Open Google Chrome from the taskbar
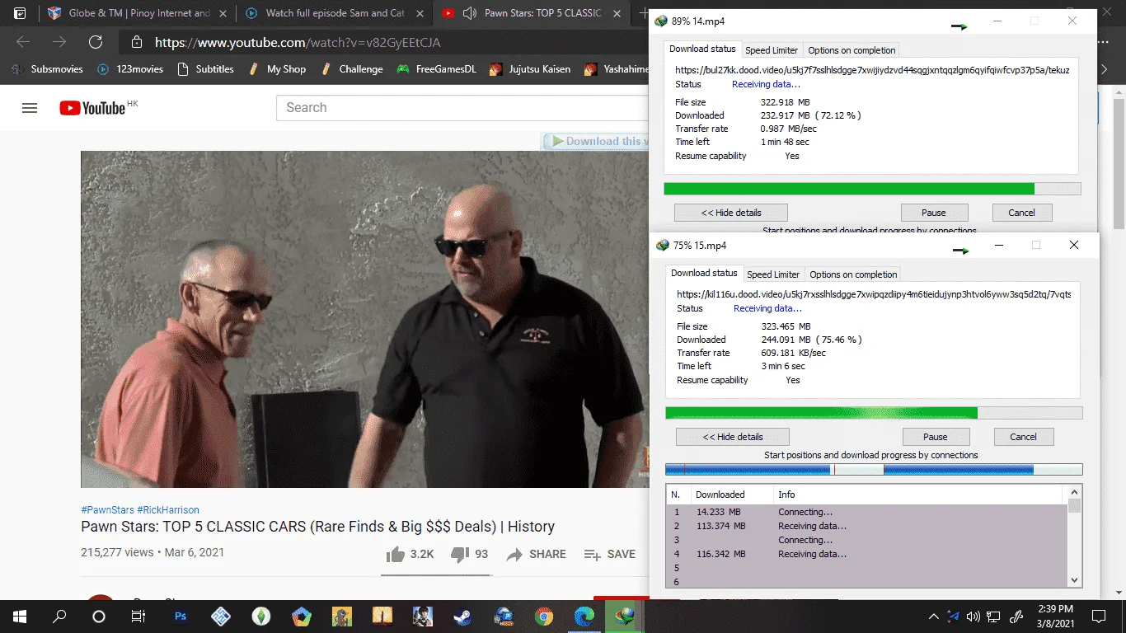This screenshot has height=633, width=1126. tap(543, 617)
